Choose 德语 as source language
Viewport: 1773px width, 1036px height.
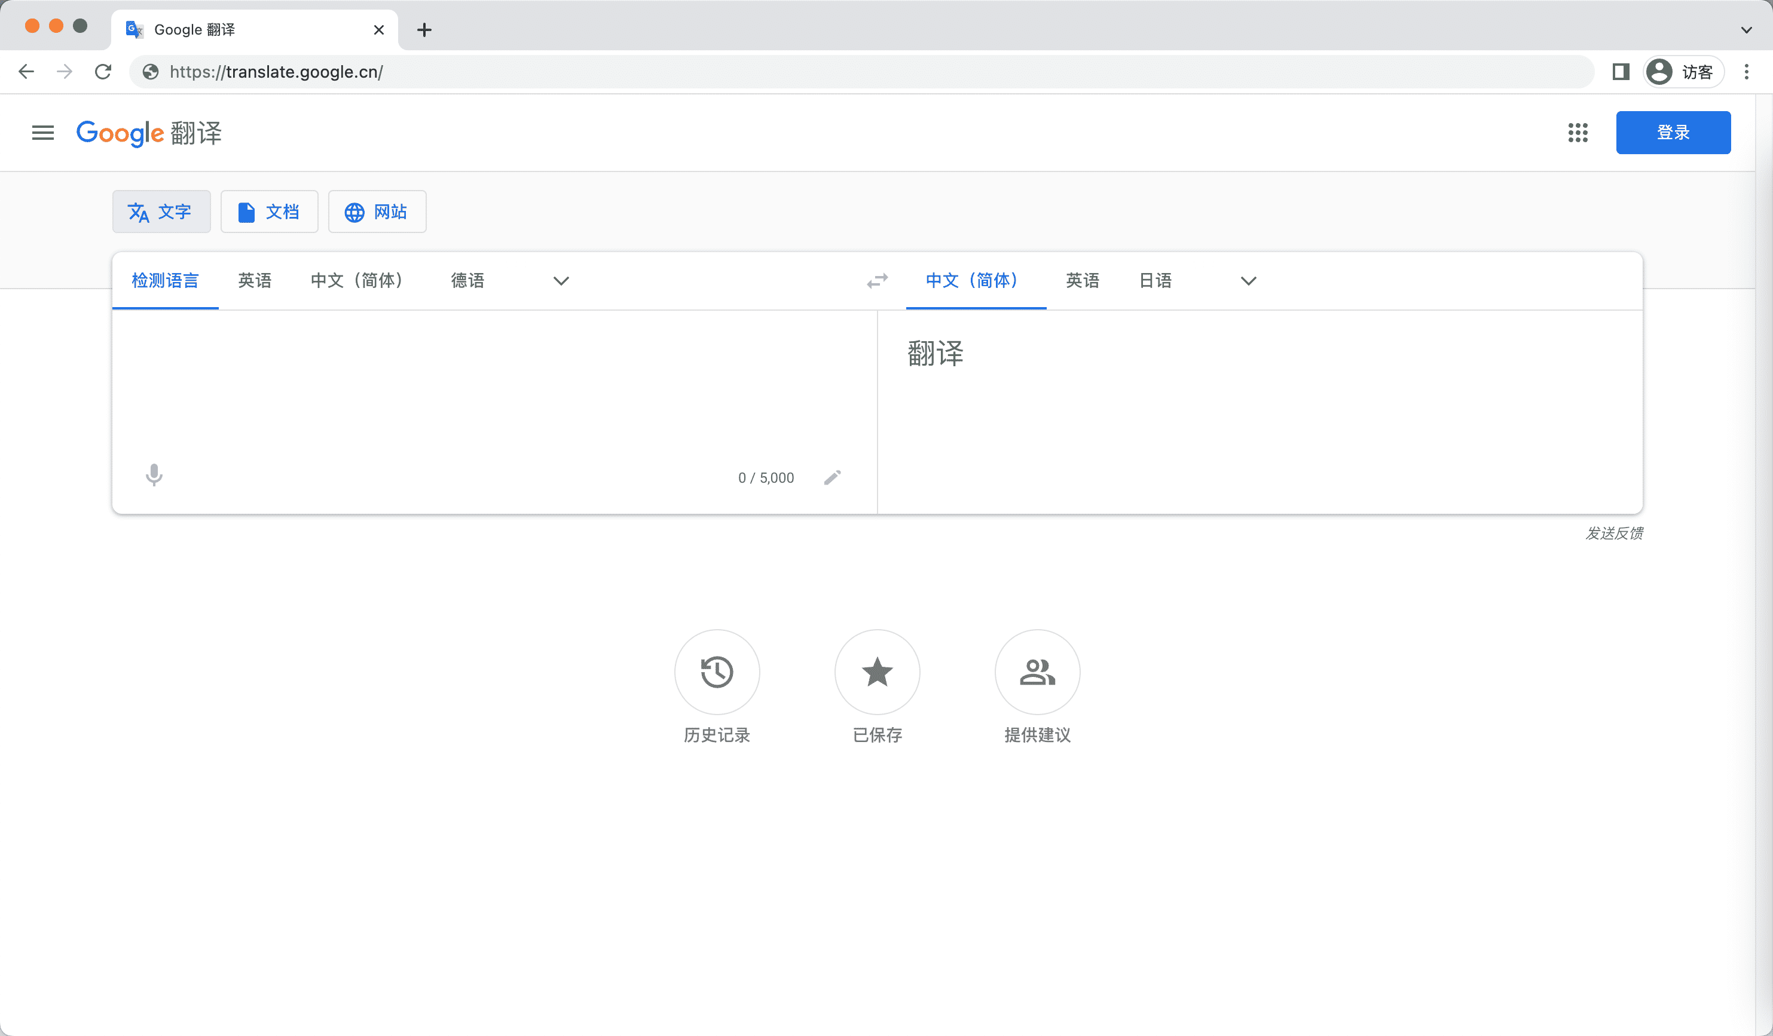tap(468, 281)
